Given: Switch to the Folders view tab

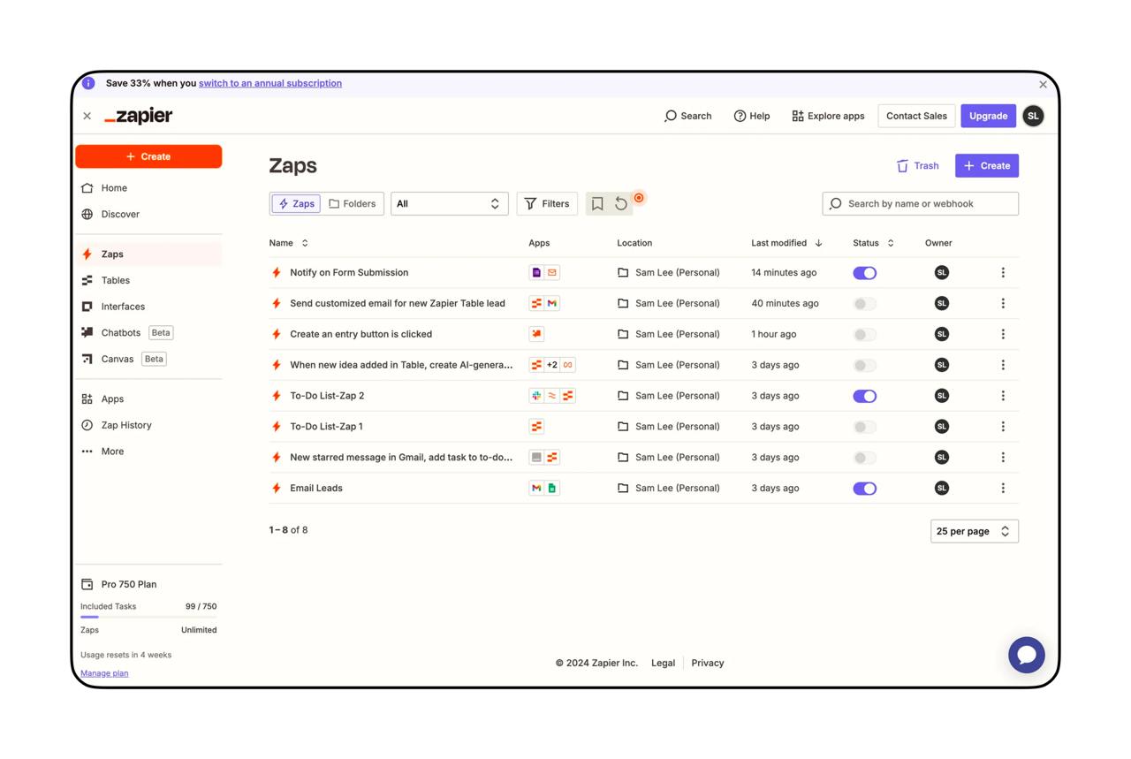Looking at the screenshot, I should [x=352, y=204].
